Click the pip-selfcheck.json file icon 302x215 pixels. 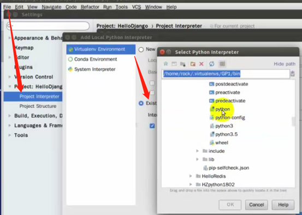[205, 168]
